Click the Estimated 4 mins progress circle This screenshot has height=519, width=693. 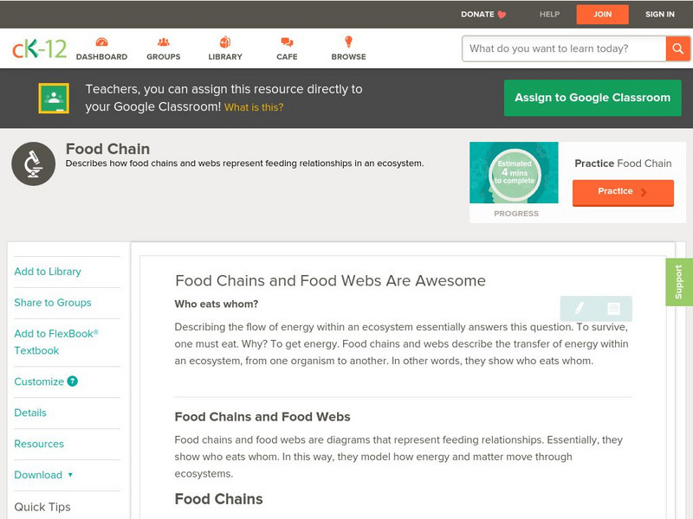(x=515, y=172)
